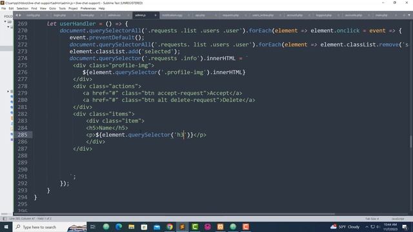Image resolution: width=413 pixels, height=232 pixels.
Task: Open the Tools menu
Action: click(62, 8)
